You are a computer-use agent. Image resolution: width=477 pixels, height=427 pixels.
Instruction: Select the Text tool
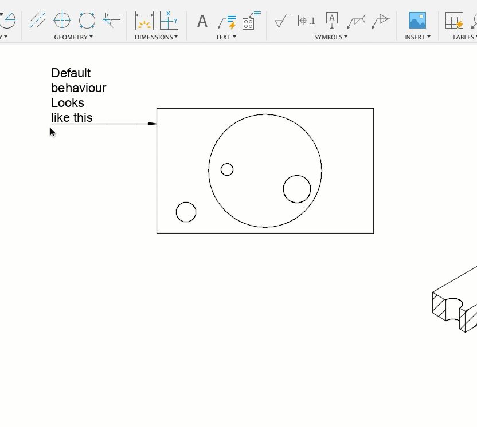point(202,21)
